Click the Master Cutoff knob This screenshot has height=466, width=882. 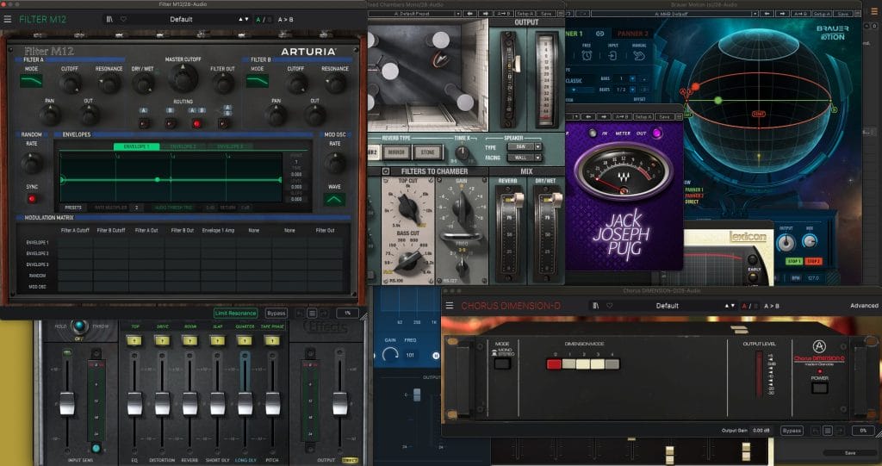[x=183, y=78]
